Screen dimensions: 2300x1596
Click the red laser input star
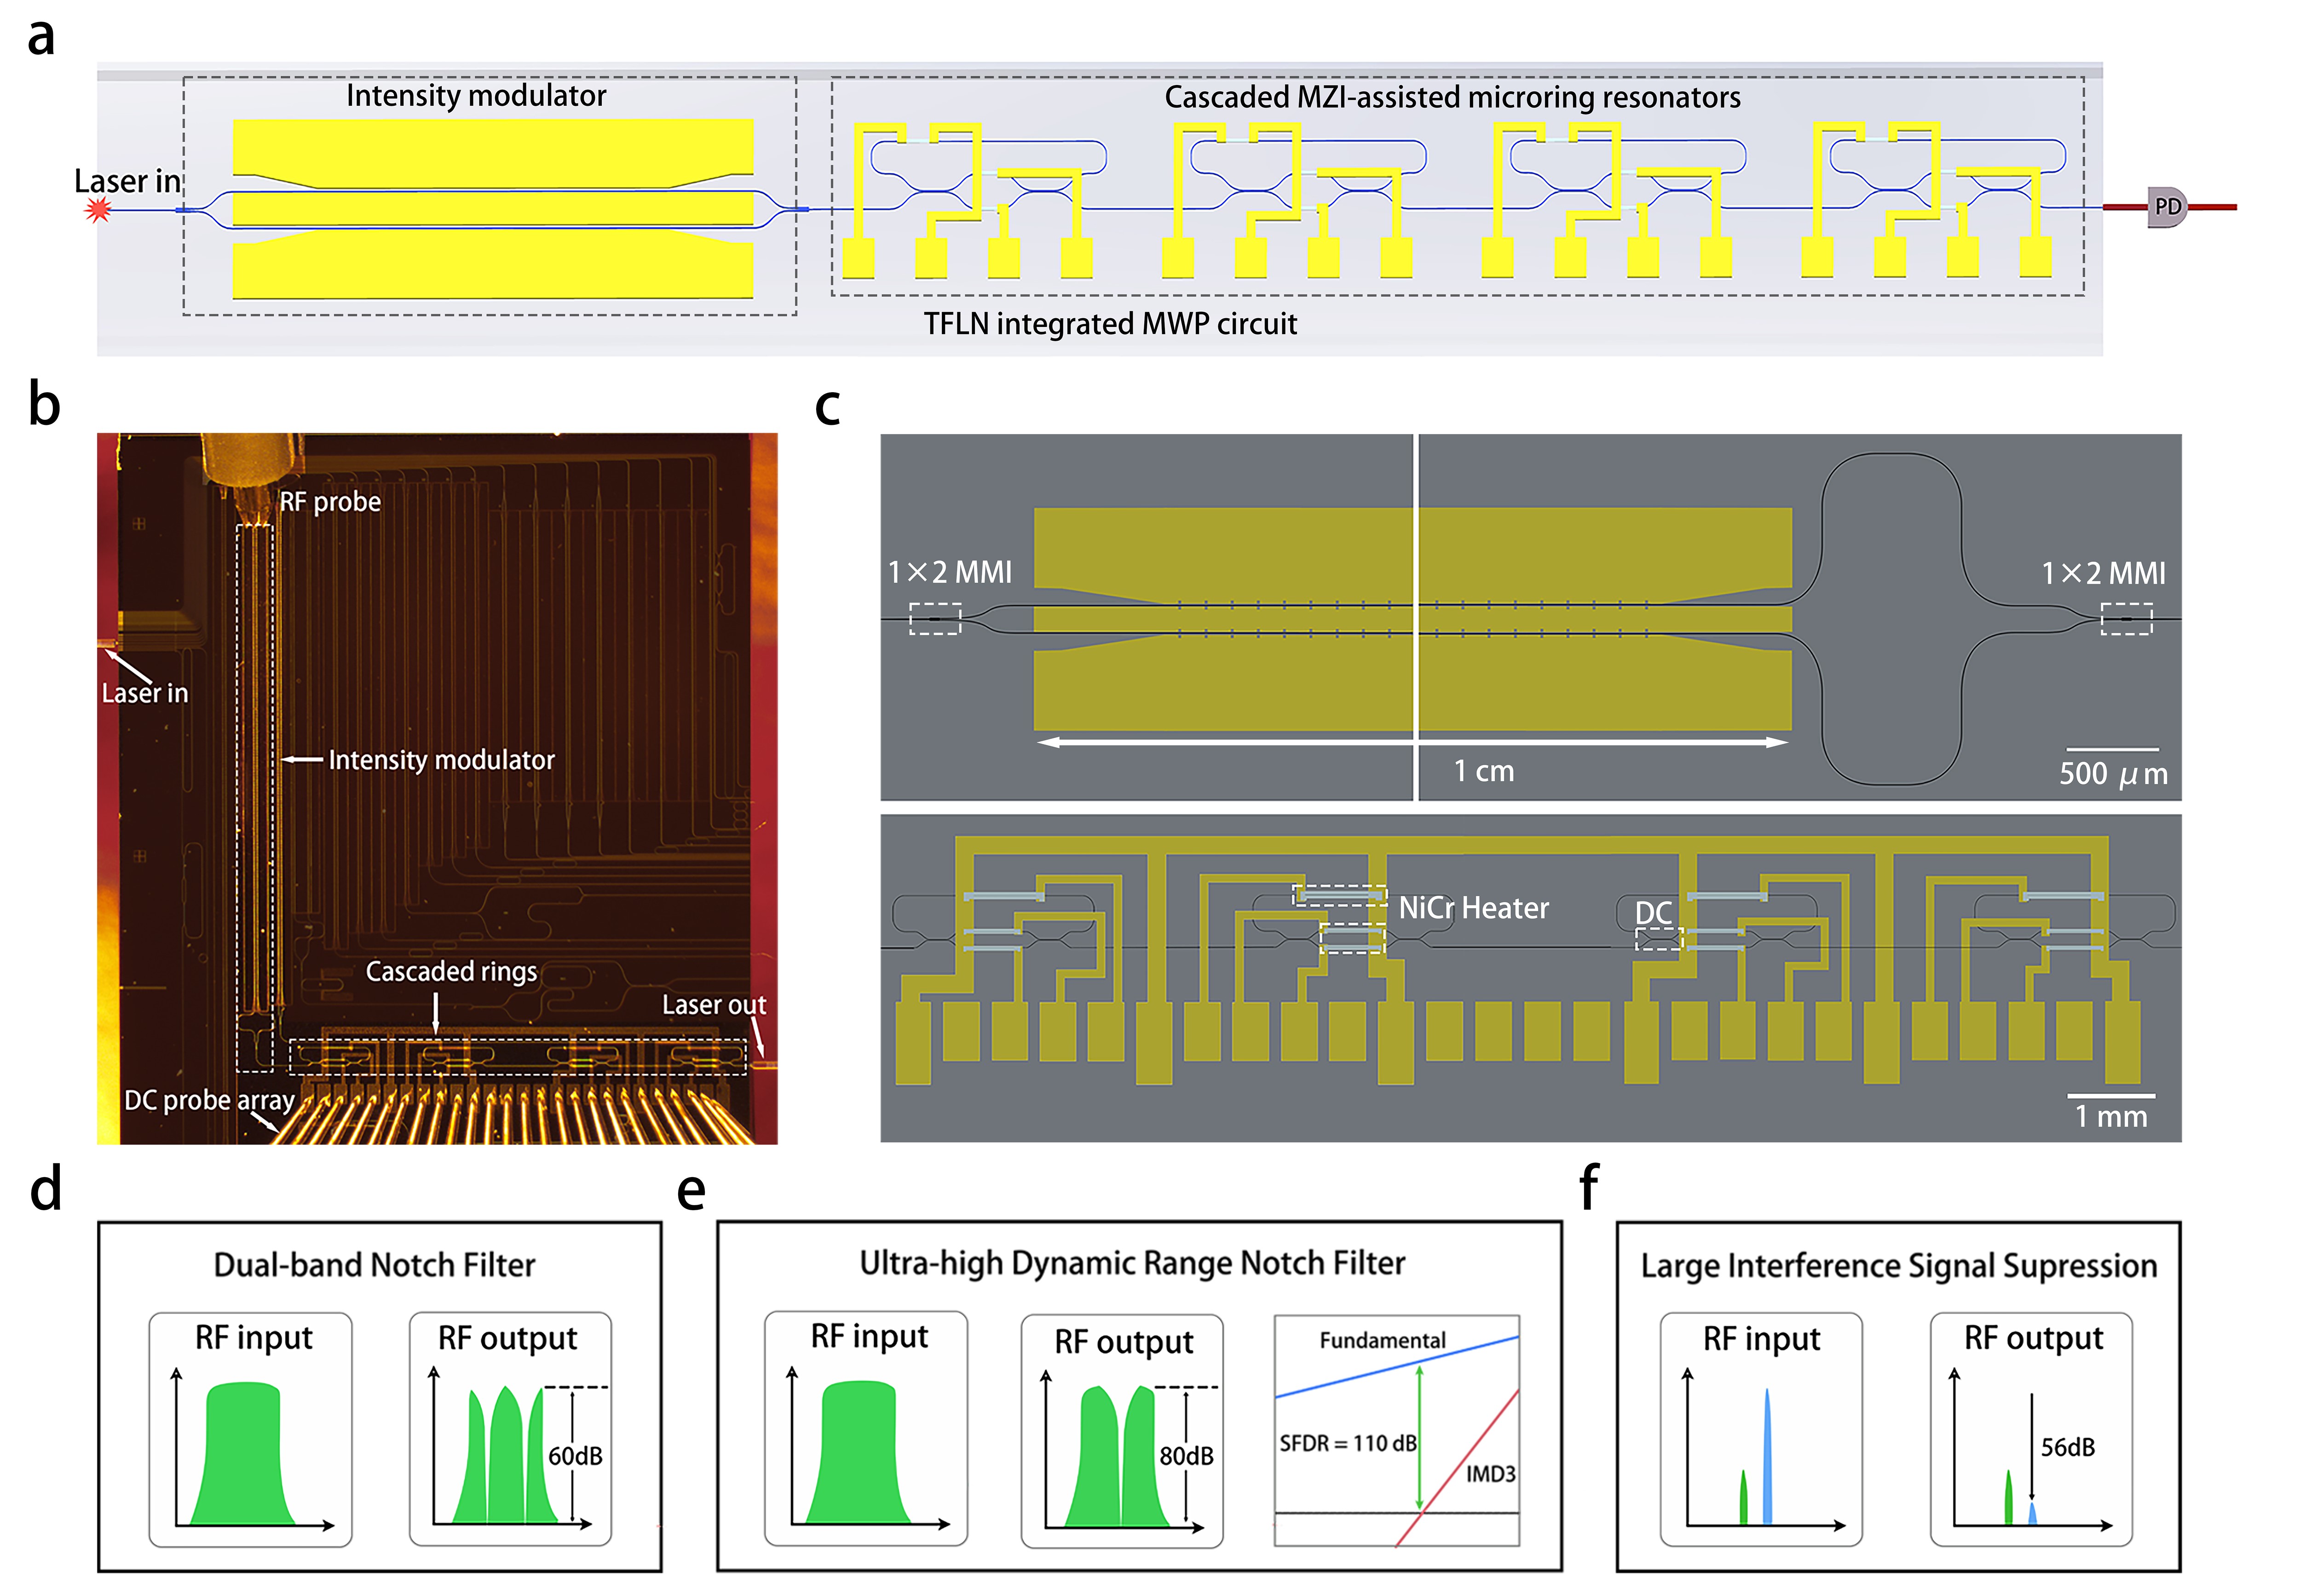[x=98, y=210]
